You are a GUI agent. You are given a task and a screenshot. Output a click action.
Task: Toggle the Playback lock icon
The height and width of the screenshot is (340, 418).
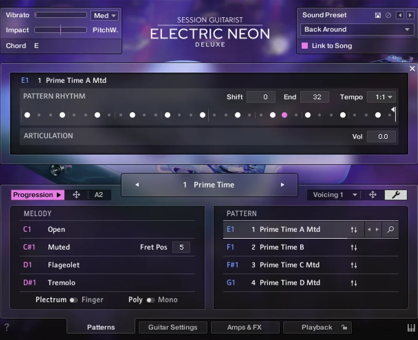(x=344, y=327)
